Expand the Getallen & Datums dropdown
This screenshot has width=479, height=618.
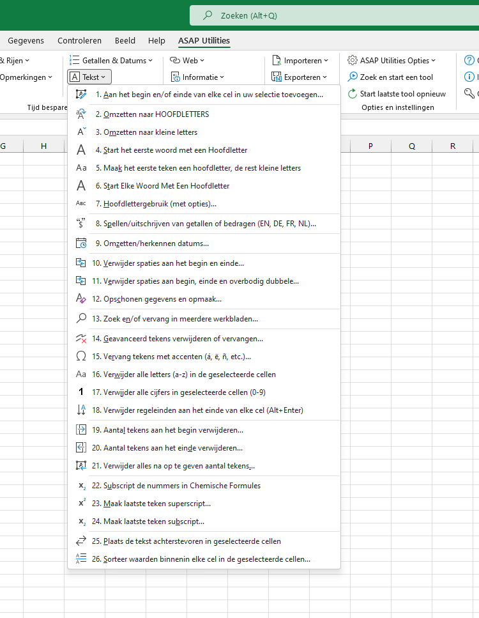111,60
